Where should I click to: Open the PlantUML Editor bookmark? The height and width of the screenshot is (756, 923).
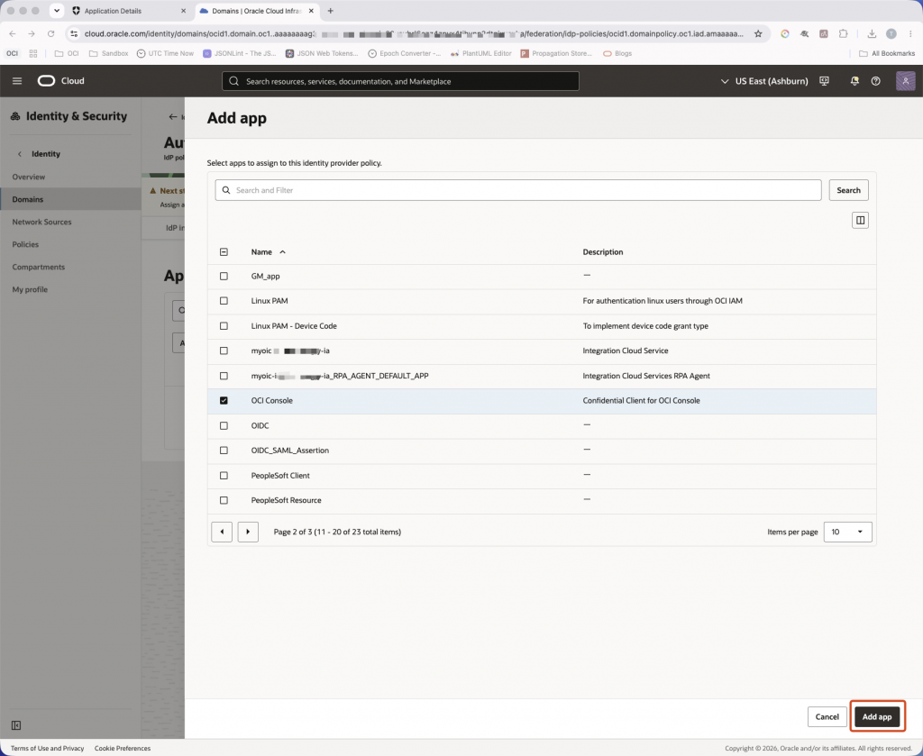point(481,53)
